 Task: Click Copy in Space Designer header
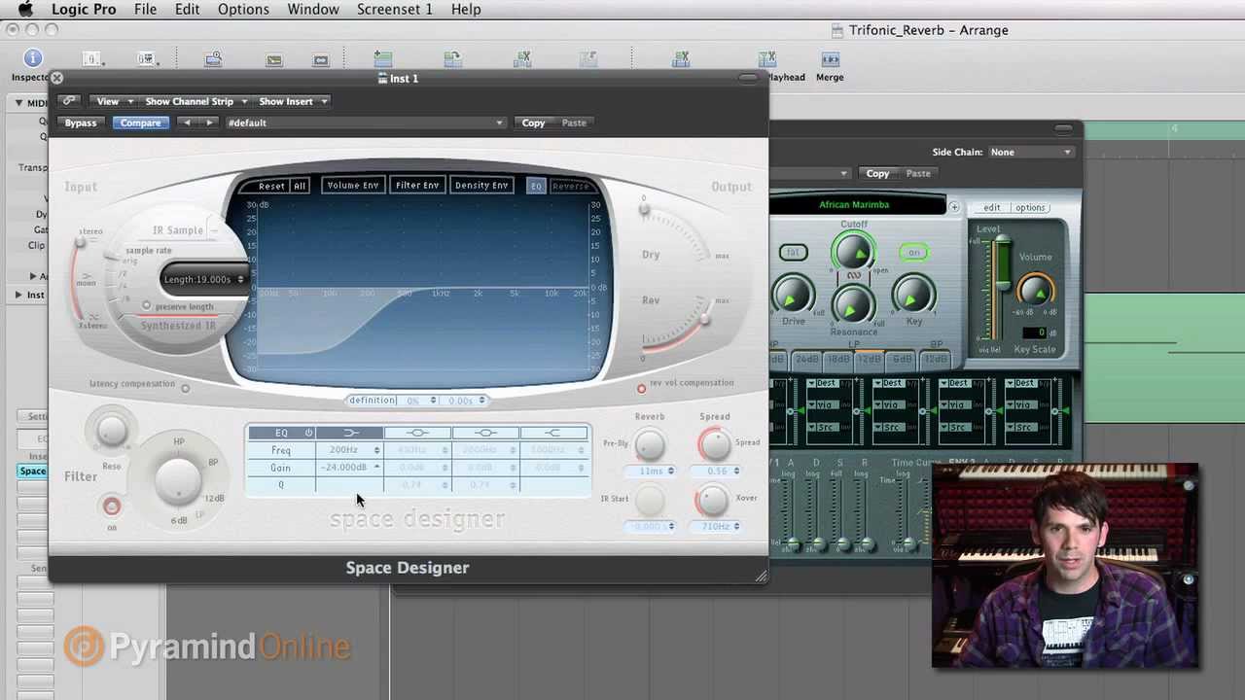(x=533, y=122)
